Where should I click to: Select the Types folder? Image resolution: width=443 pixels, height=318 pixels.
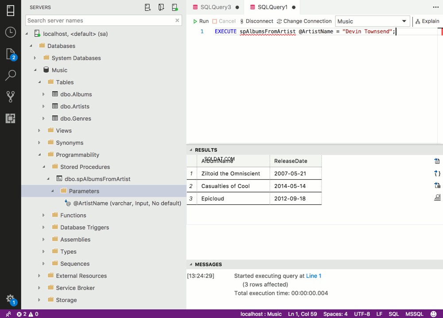tap(68, 251)
